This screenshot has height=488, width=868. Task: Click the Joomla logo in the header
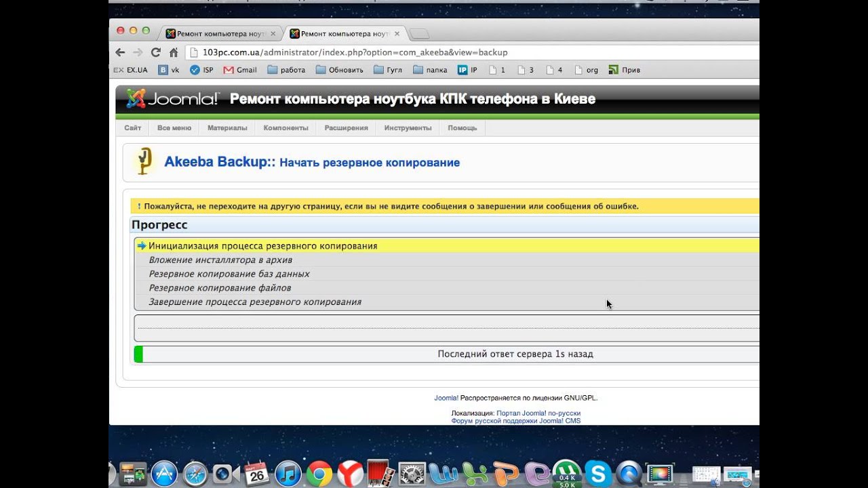173,99
